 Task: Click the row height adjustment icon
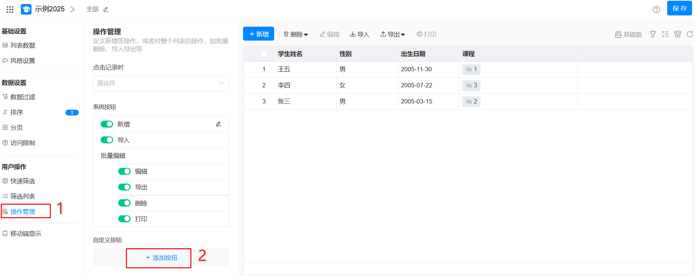pos(665,34)
